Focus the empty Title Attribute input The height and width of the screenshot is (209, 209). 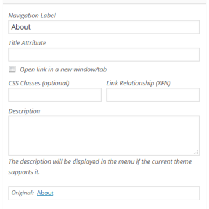tap(104, 55)
